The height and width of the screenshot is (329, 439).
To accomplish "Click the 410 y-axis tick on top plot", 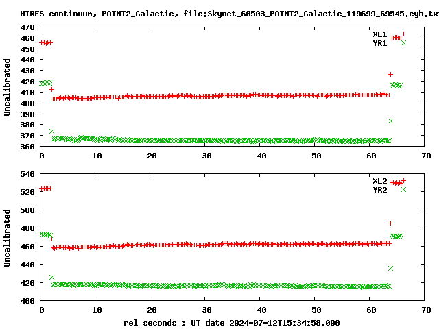I will pyautogui.click(x=27, y=93).
